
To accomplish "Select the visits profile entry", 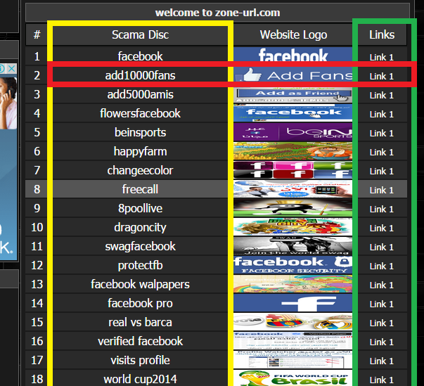I will click(x=140, y=360).
